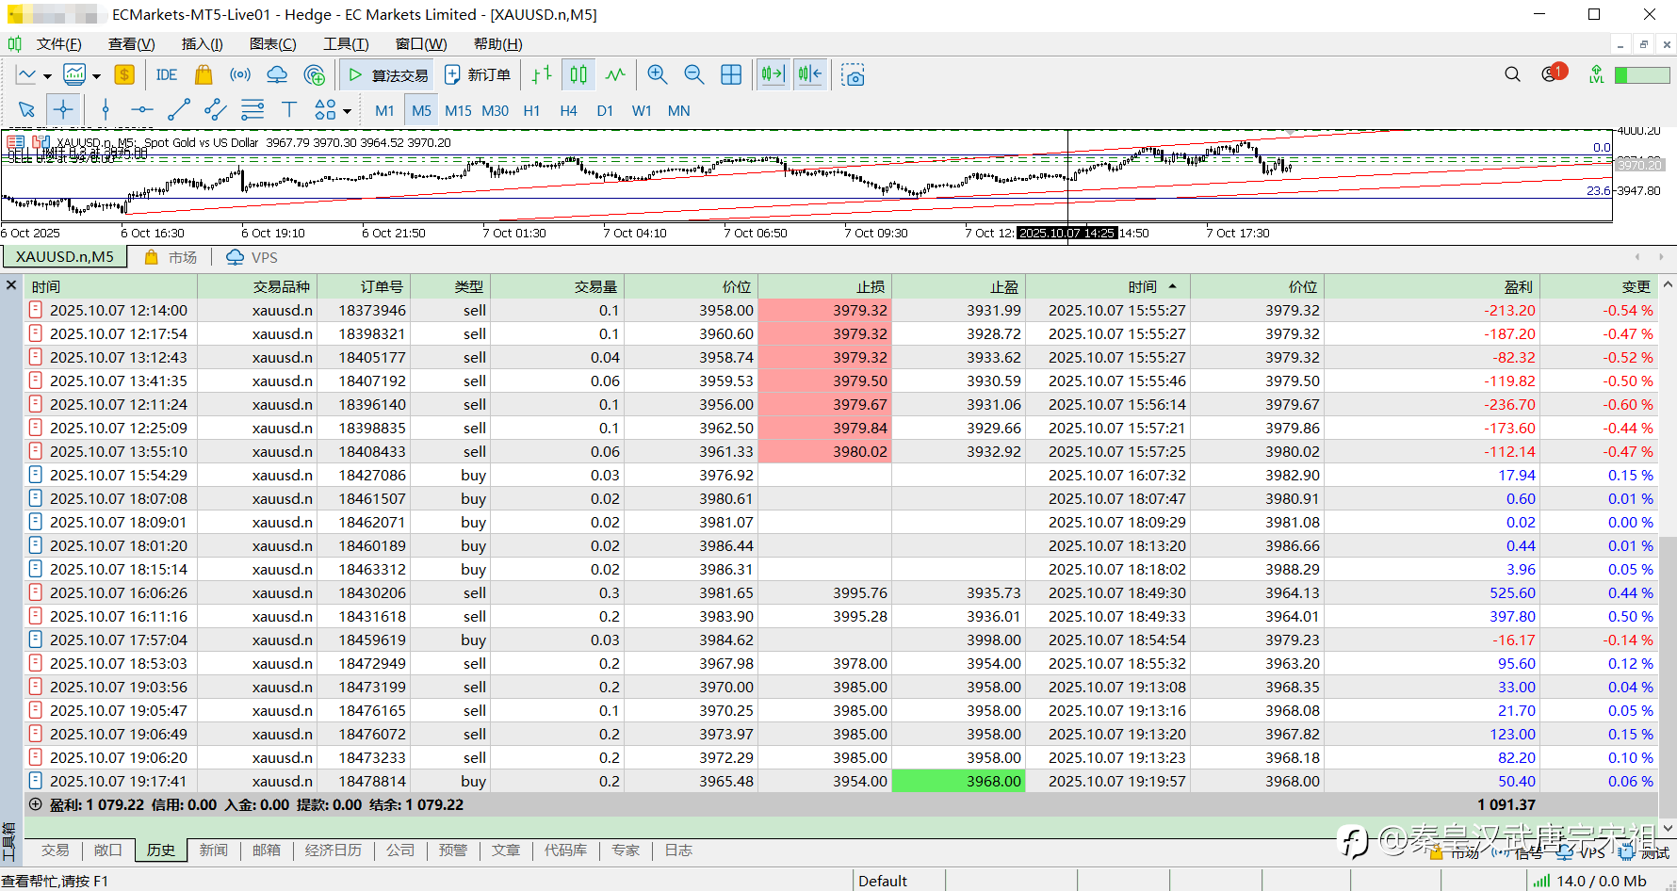
Task: Select the H1 timeframe button
Action: coord(531,110)
